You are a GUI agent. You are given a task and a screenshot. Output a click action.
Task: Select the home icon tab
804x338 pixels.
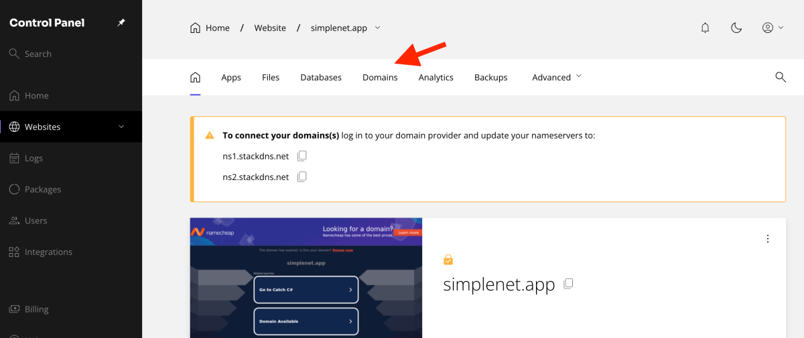click(x=195, y=77)
